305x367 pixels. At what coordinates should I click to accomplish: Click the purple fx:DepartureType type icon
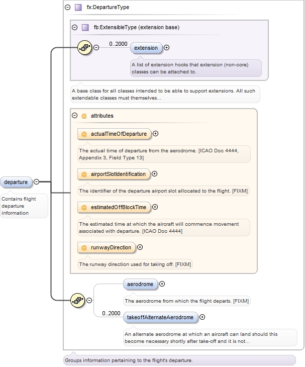78,8
